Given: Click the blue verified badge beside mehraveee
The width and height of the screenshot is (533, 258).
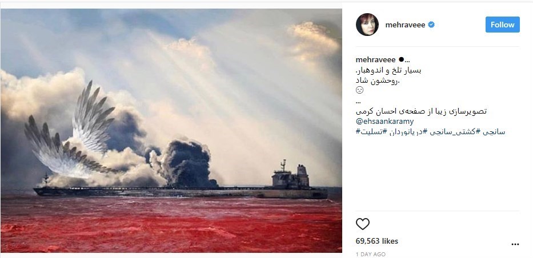Looking at the screenshot, I should [x=431, y=25].
